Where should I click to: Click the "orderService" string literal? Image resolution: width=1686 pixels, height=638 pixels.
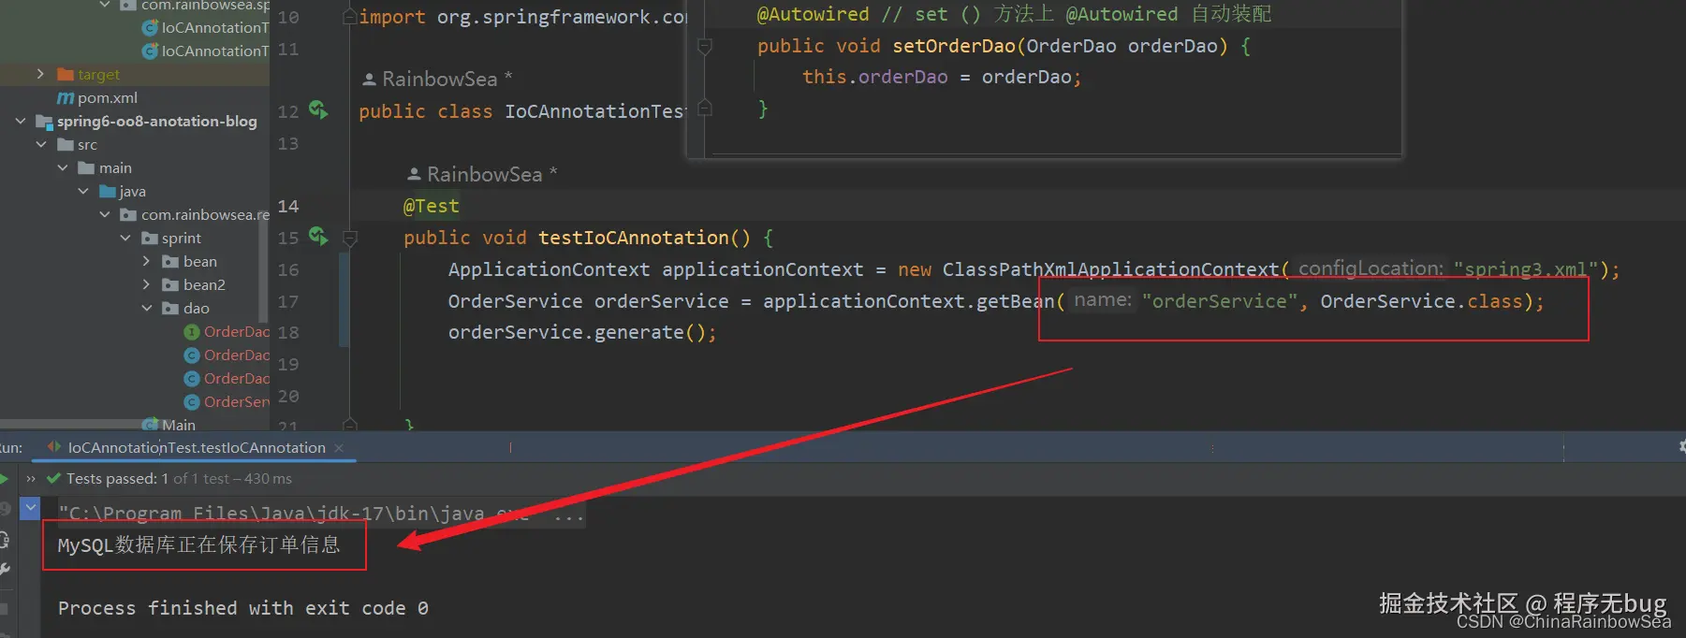tap(1220, 301)
